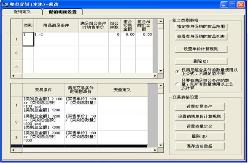248x163 pixels.
Task: Click lower table's scroll up arrow
Action: pos(161,86)
